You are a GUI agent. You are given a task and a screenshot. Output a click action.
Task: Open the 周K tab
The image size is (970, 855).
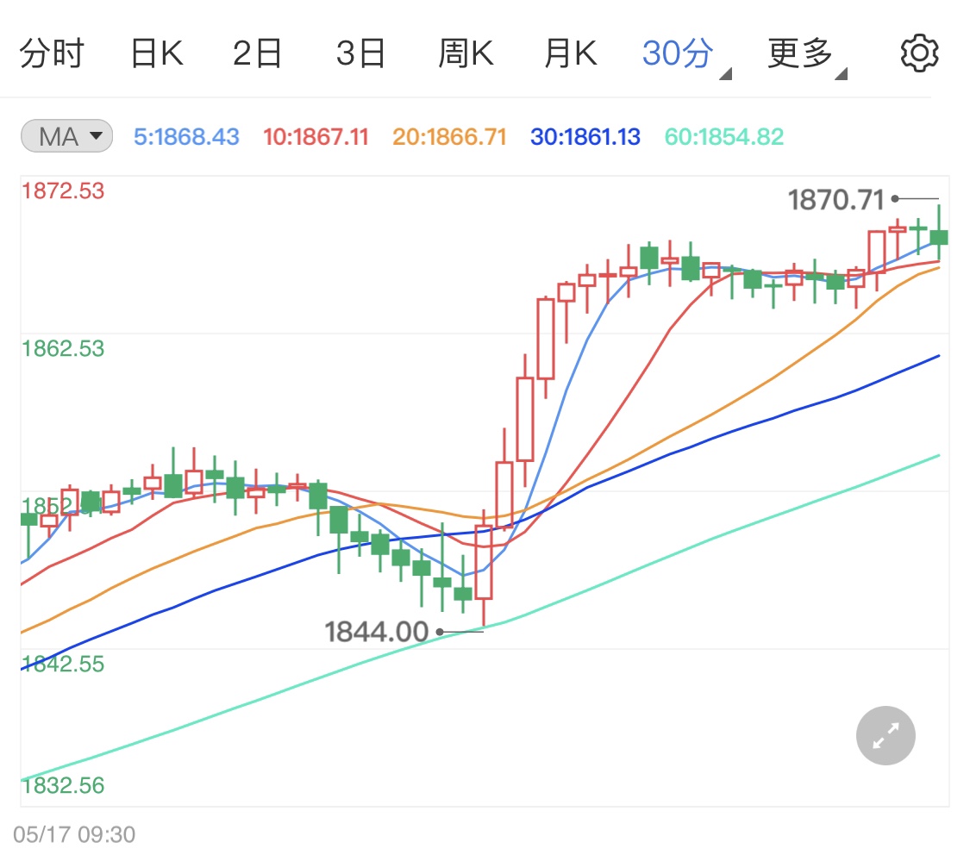pyautogui.click(x=466, y=53)
